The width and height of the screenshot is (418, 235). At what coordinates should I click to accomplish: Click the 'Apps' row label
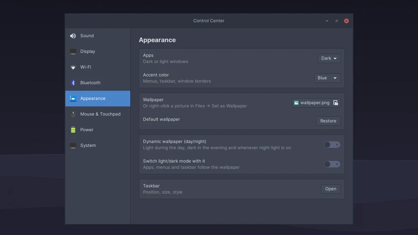click(x=148, y=55)
